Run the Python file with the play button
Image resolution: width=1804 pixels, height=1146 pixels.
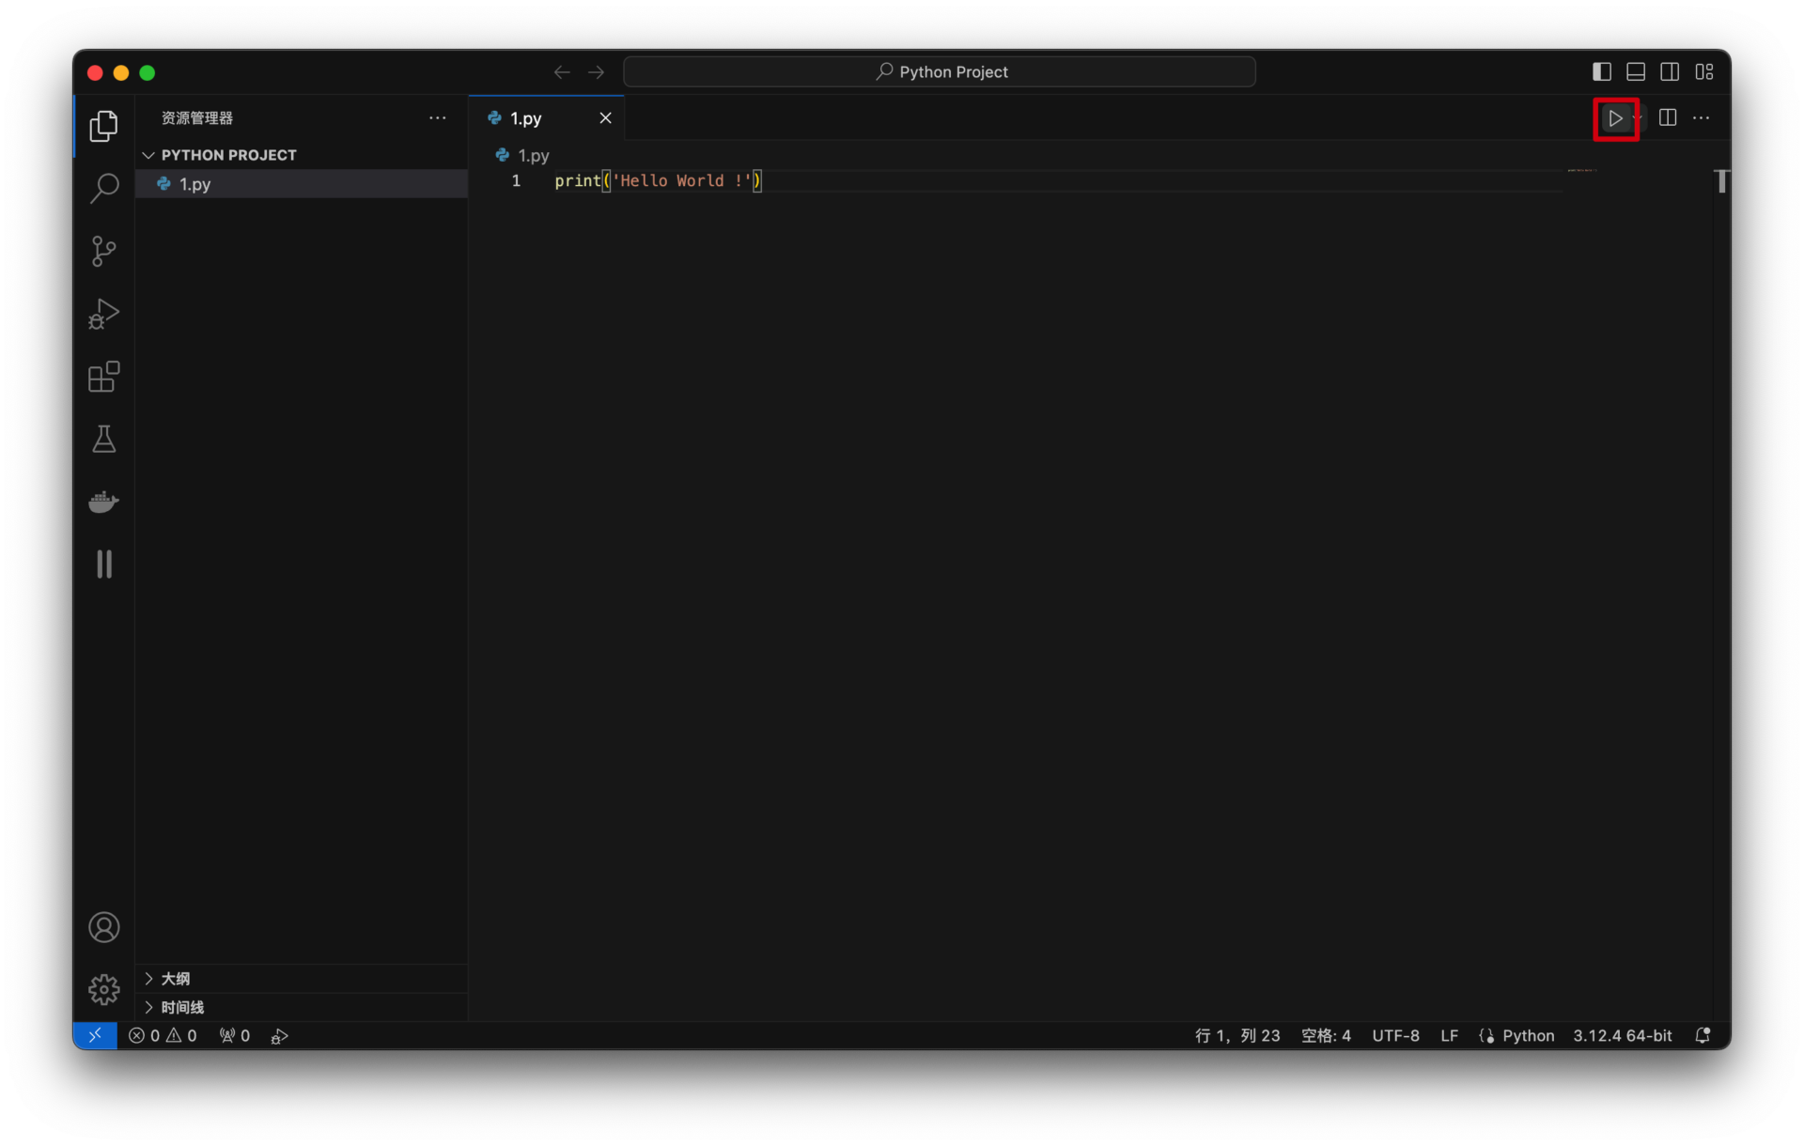(1614, 118)
